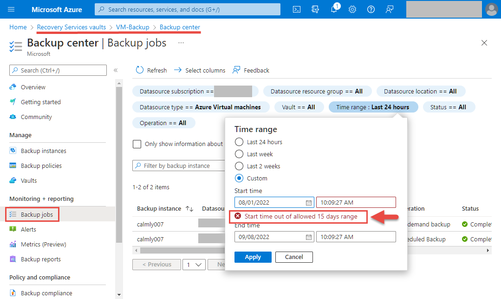
Task: Select the Last 2 weeks radio button
Action: tap(239, 166)
